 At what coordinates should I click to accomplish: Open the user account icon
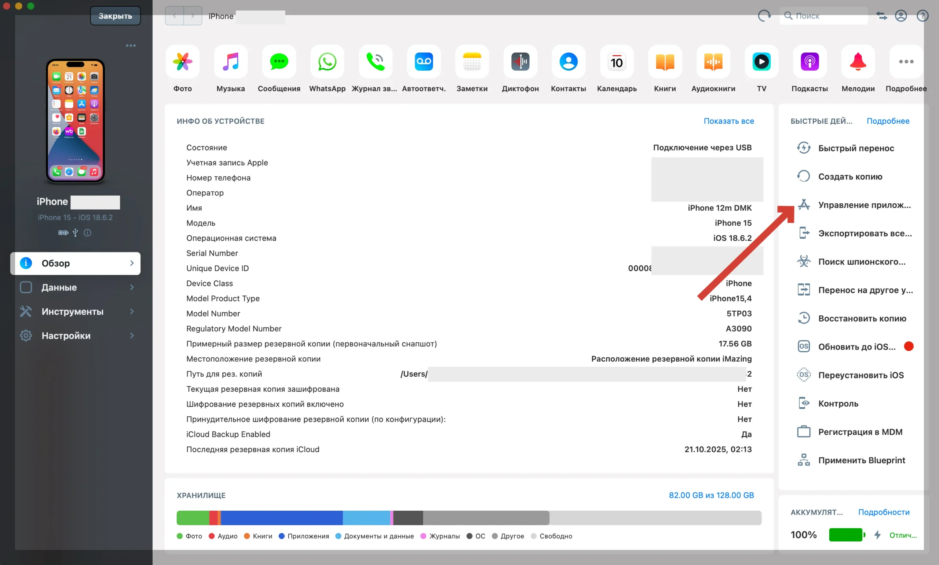[x=901, y=16]
